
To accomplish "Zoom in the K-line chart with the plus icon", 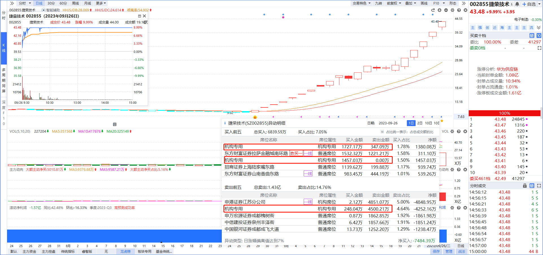I will click(x=440, y=10).
